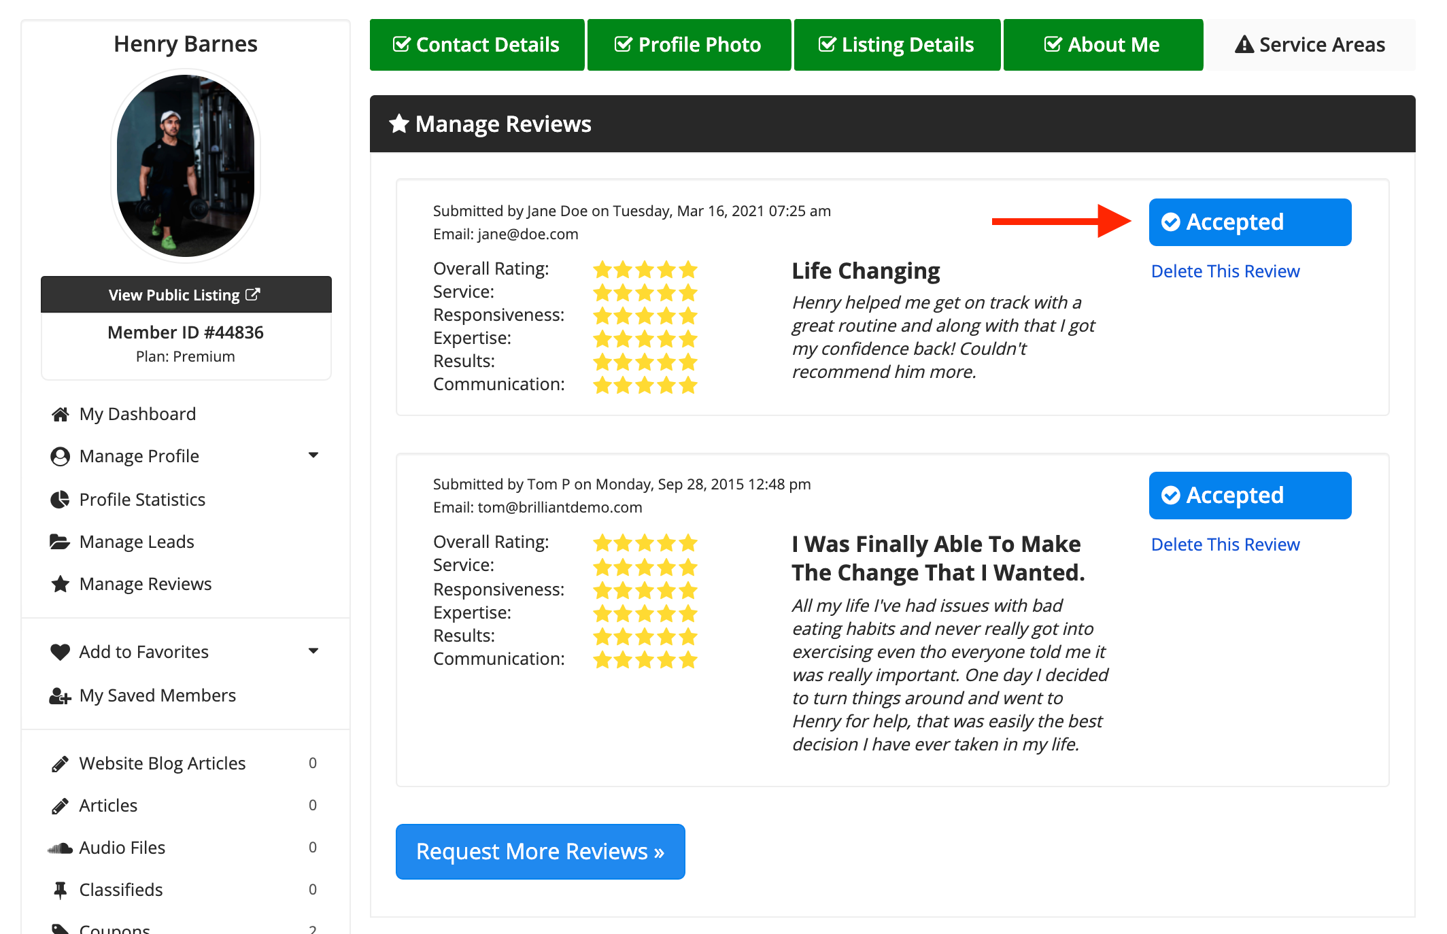Click the View Public Listing button
Viewport: 1447px width, 934px height.
(185, 295)
